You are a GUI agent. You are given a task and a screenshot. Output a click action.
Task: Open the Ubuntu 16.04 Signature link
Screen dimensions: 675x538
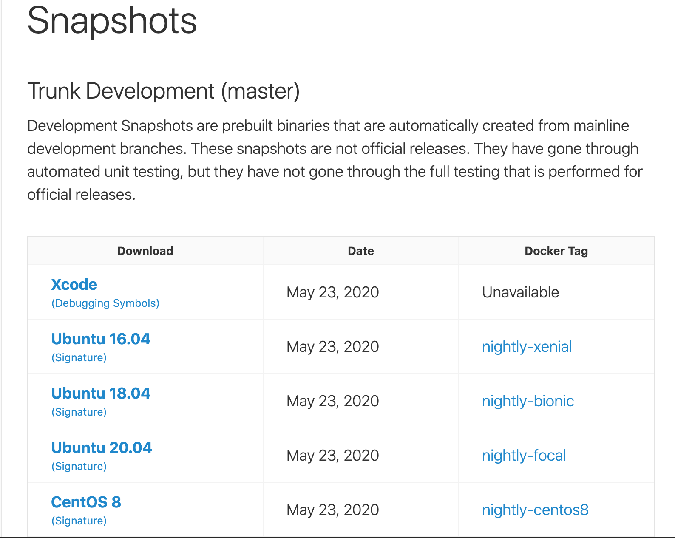(79, 357)
